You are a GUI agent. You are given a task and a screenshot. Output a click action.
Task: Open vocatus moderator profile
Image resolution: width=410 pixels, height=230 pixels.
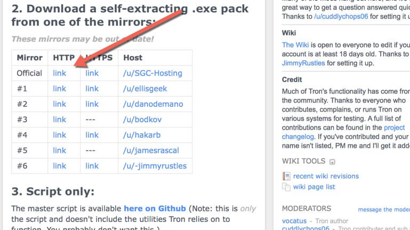point(294,221)
